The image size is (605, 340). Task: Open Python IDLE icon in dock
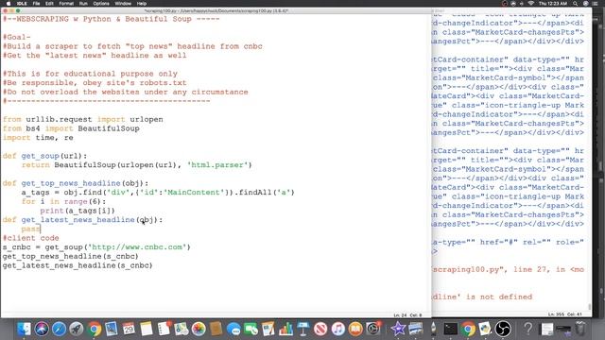(485, 330)
